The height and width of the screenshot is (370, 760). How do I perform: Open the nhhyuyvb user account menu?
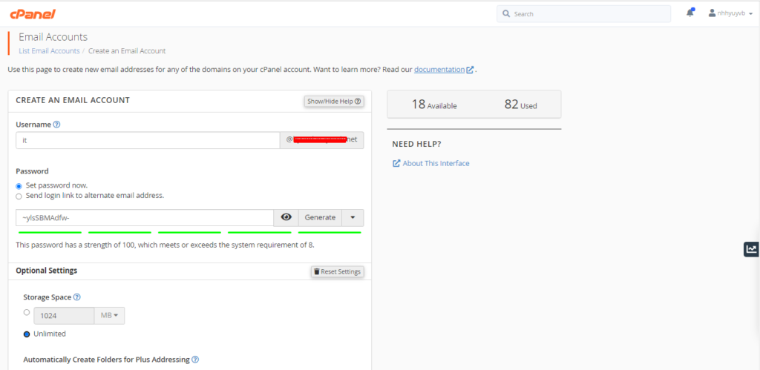pyautogui.click(x=730, y=13)
